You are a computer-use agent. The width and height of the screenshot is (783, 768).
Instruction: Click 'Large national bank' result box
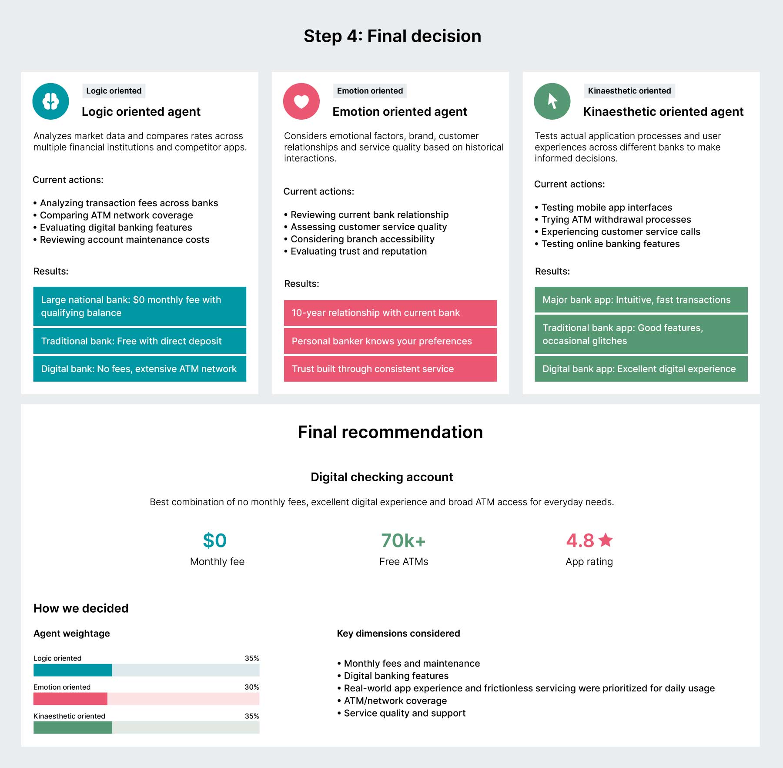pos(140,306)
